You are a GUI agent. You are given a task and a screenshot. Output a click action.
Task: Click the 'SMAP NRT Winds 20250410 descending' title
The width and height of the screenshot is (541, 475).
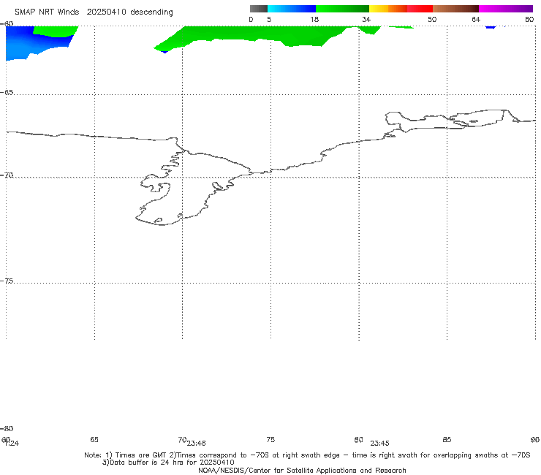pyautogui.click(x=94, y=12)
